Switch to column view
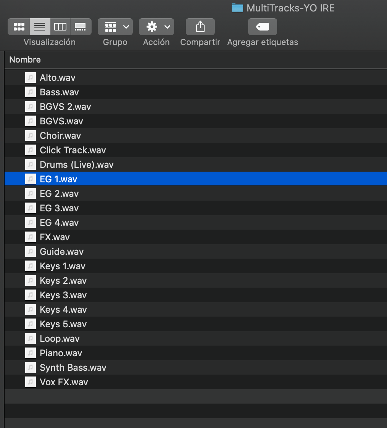 [x=60, y=27]
